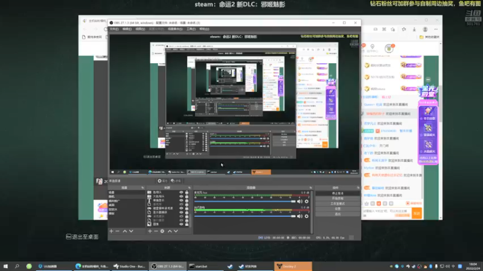Toggle visibility of 图像 source
This screenshot has height=271, width=483.
pyautogui.click(x=181, y=224)
